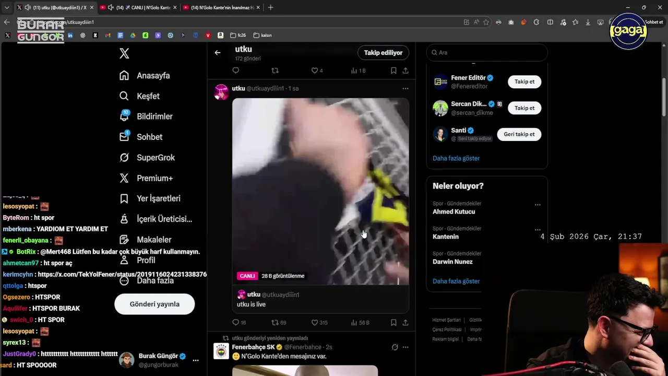
Task: Open more options on utku's post
Action: (x=405, y=88)
